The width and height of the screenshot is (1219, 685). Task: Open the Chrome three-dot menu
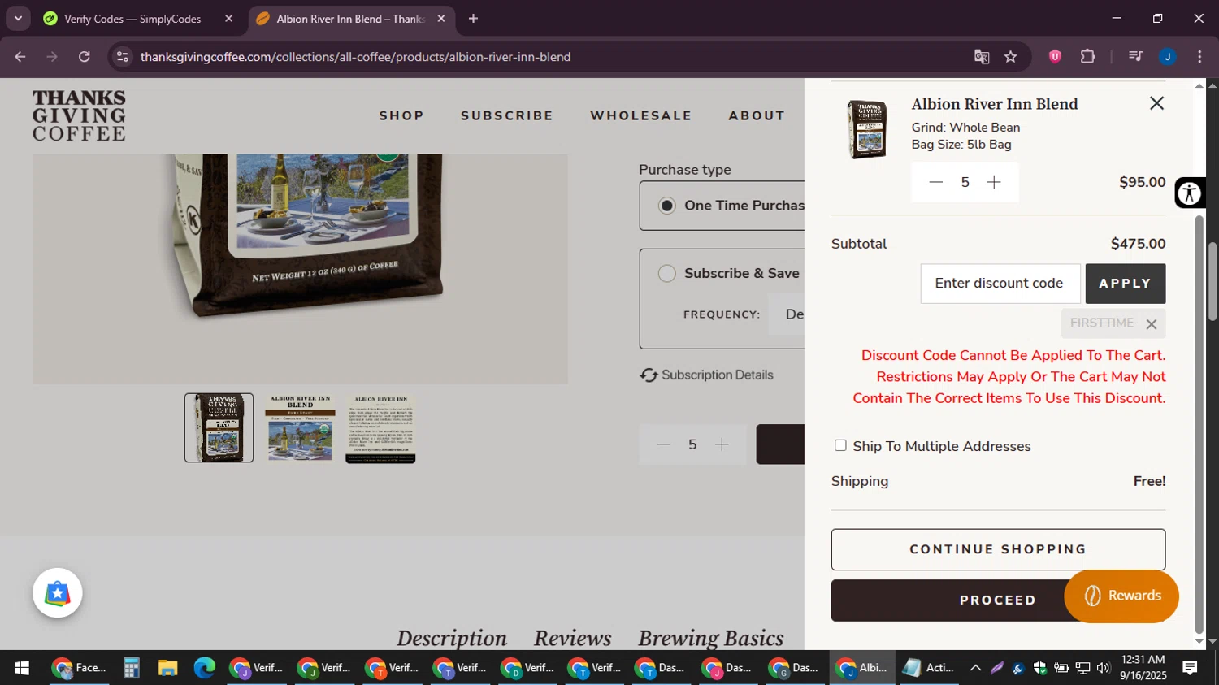point(1199,57)
